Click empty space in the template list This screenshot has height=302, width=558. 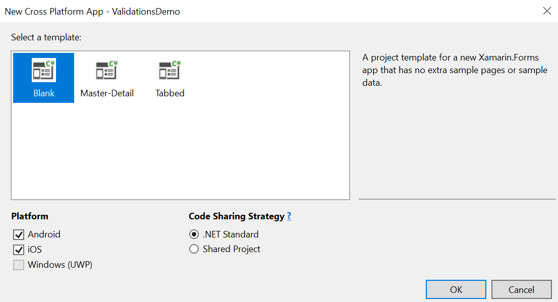213,149
